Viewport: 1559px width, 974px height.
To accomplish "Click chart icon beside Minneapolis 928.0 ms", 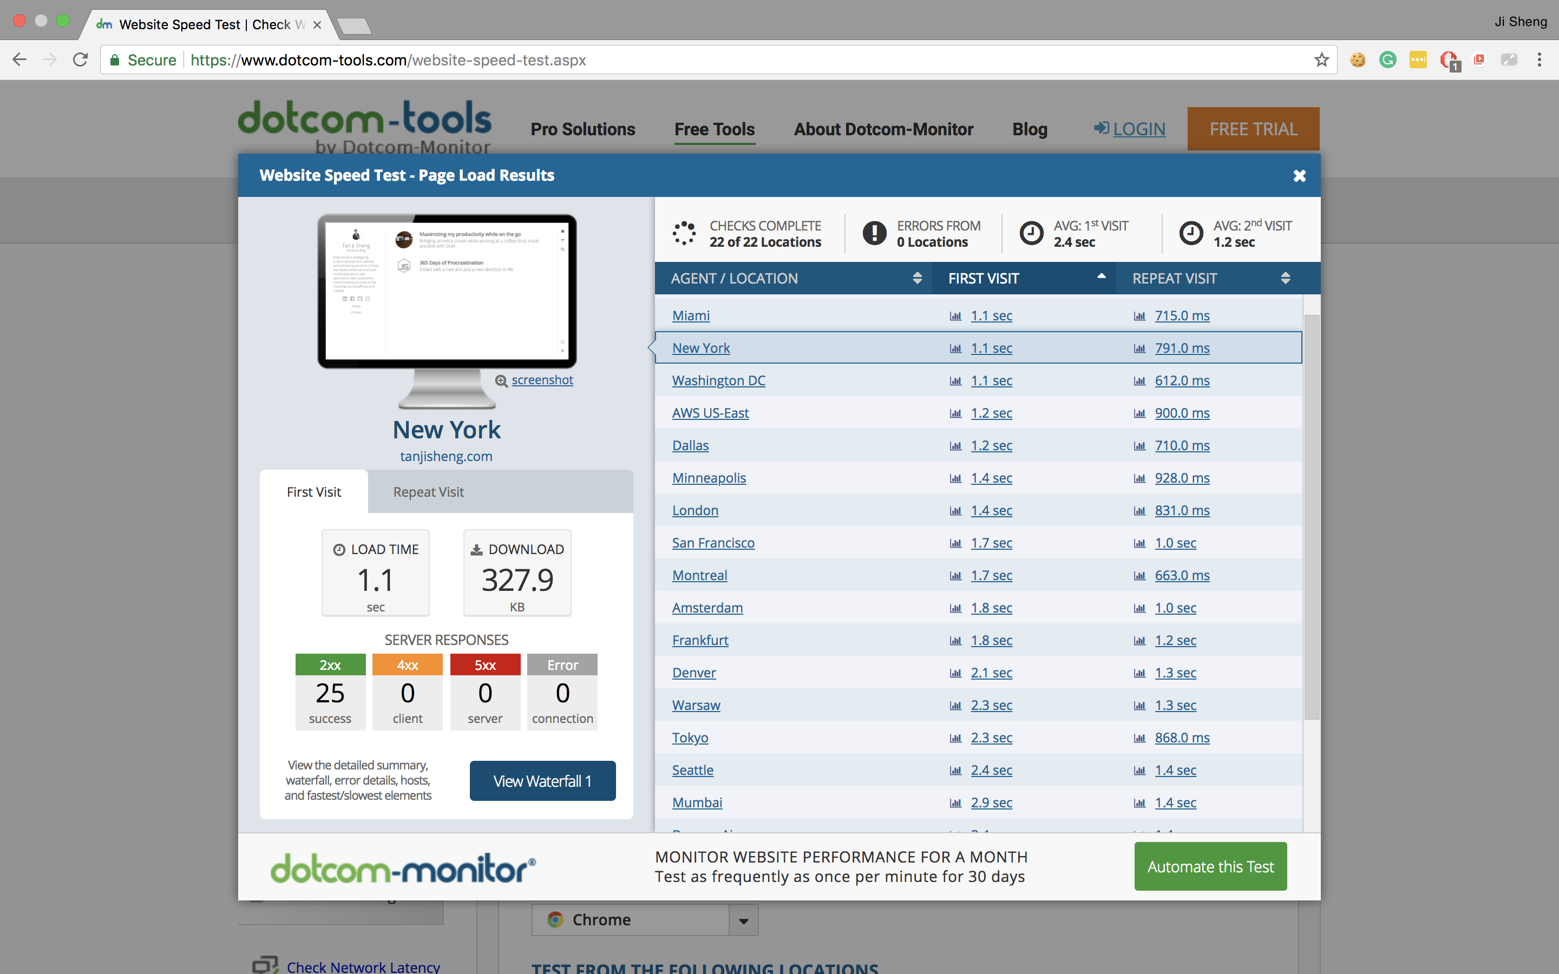I will click(x=1139, y=479).
